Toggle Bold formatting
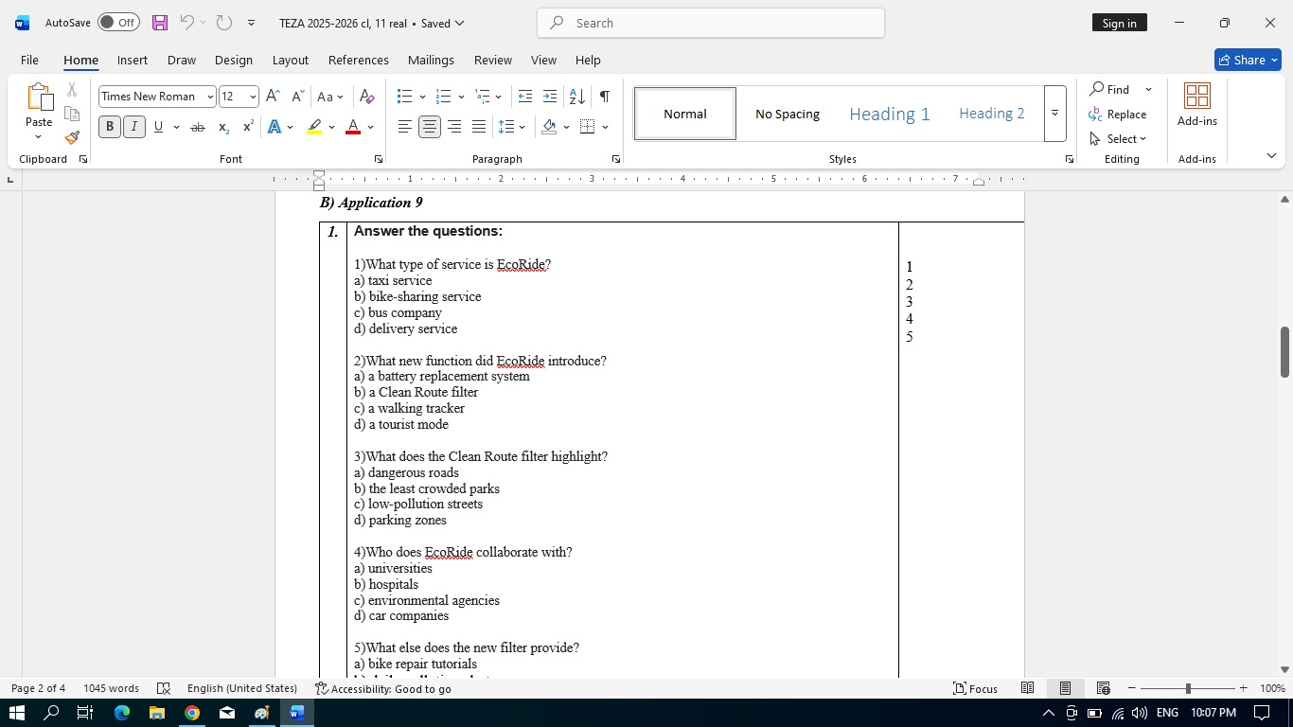The height and width of the screenshot is (727, 1293). point(110,127)
